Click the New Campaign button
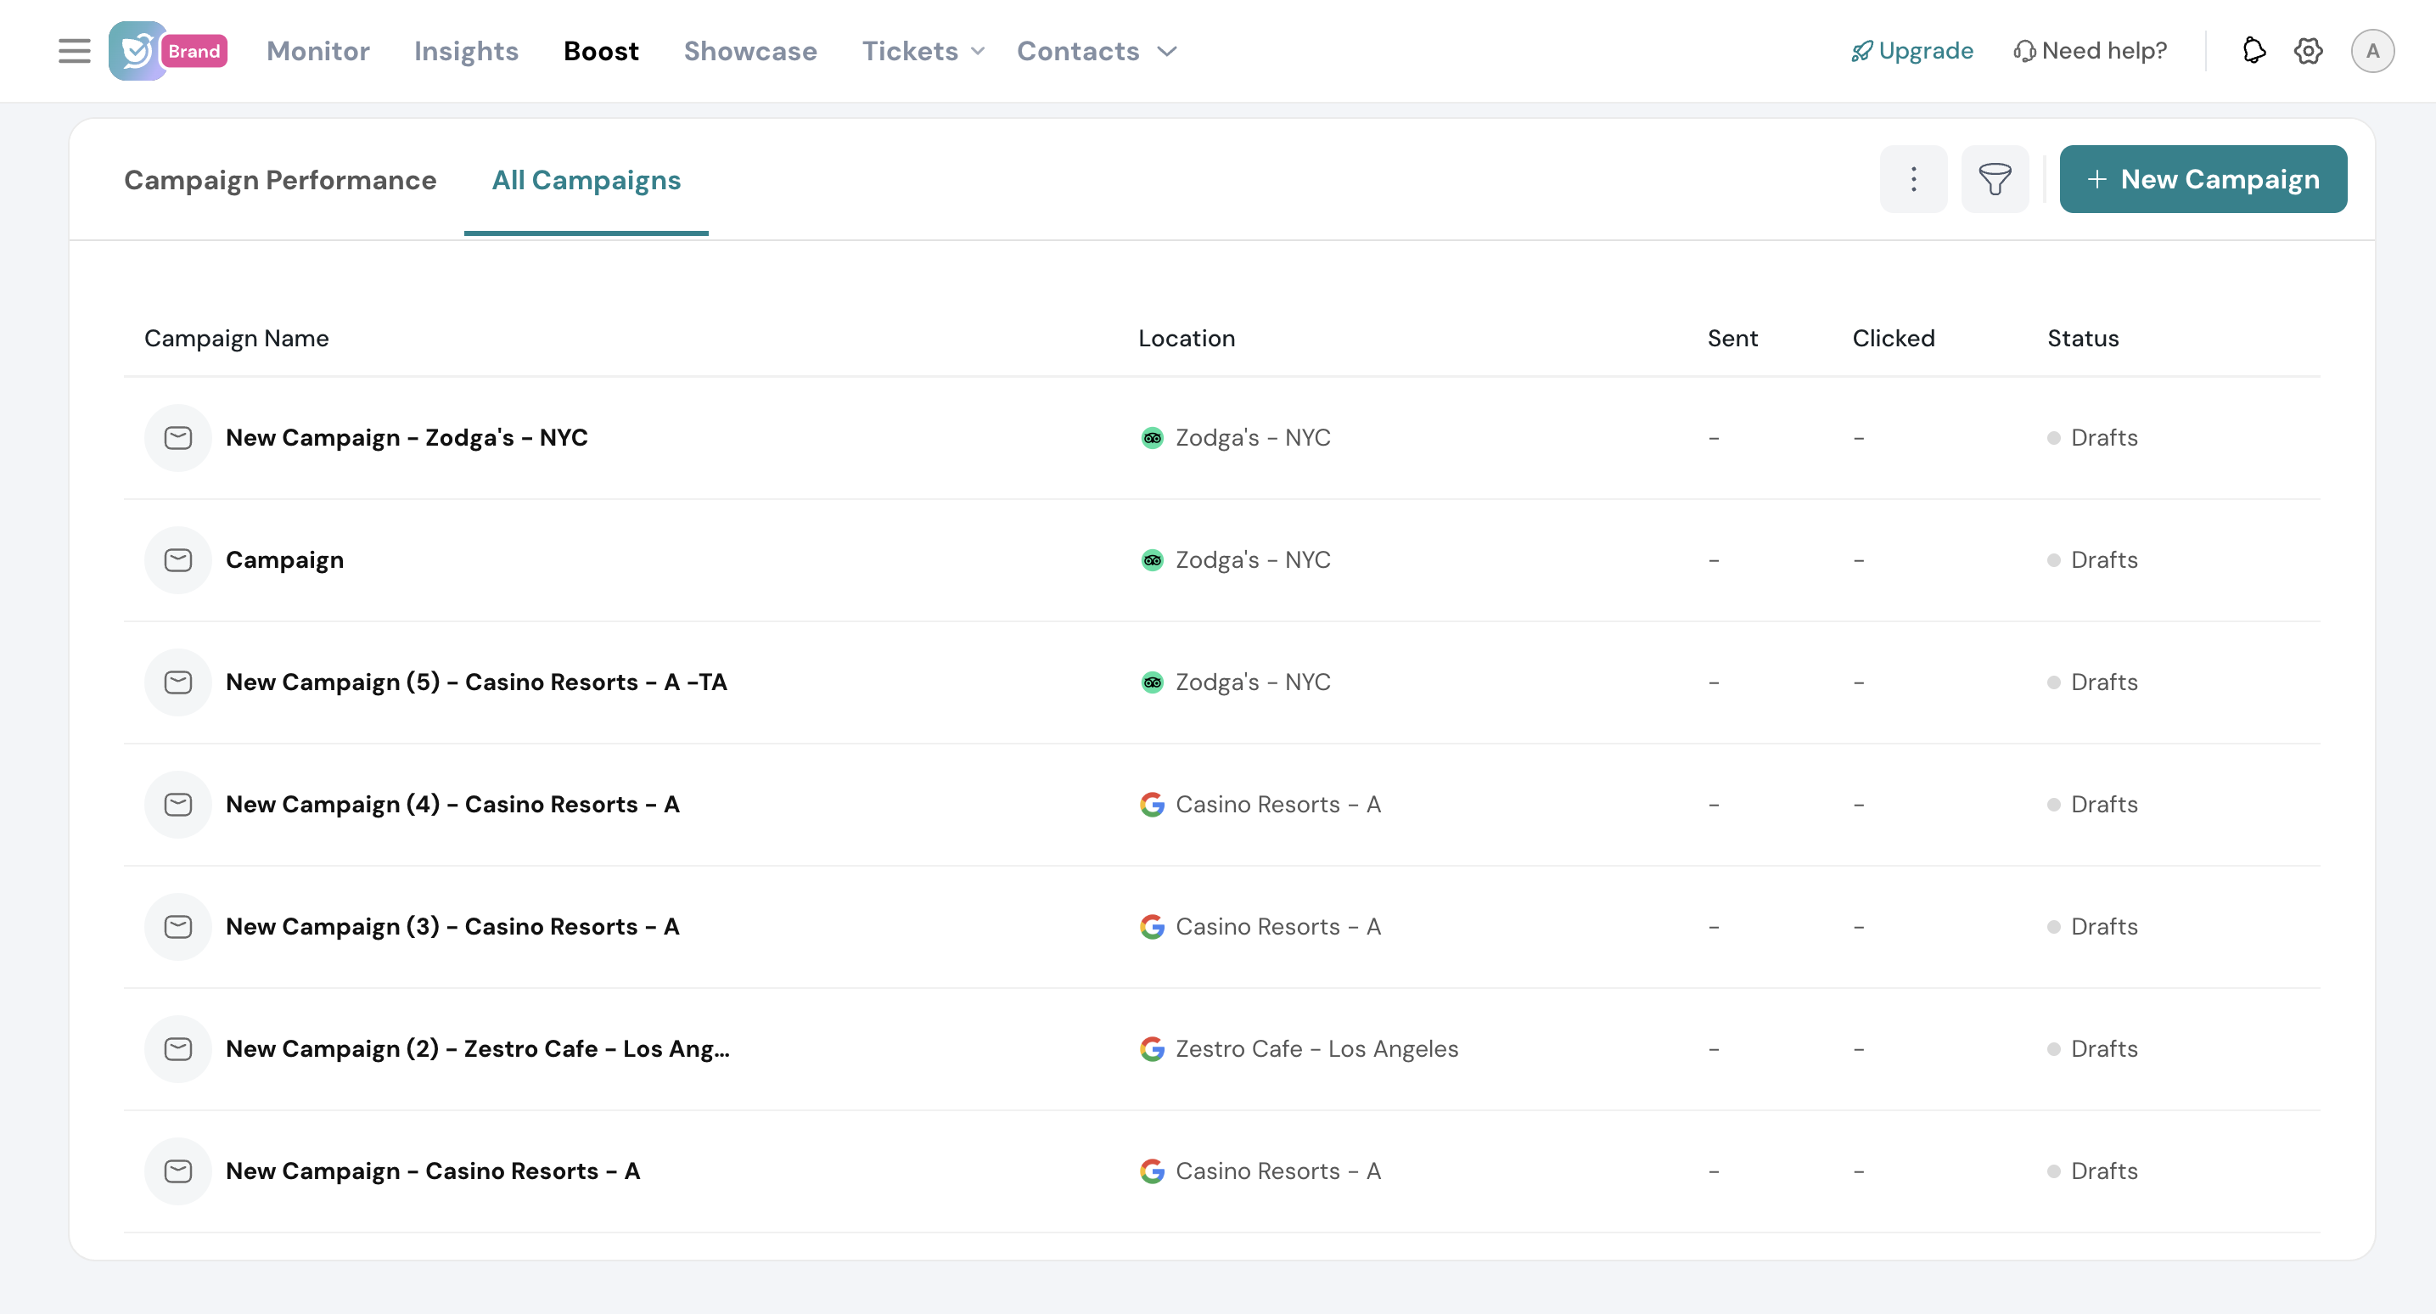Viewport: 2436px width, 1314px height. point(2203,179)
